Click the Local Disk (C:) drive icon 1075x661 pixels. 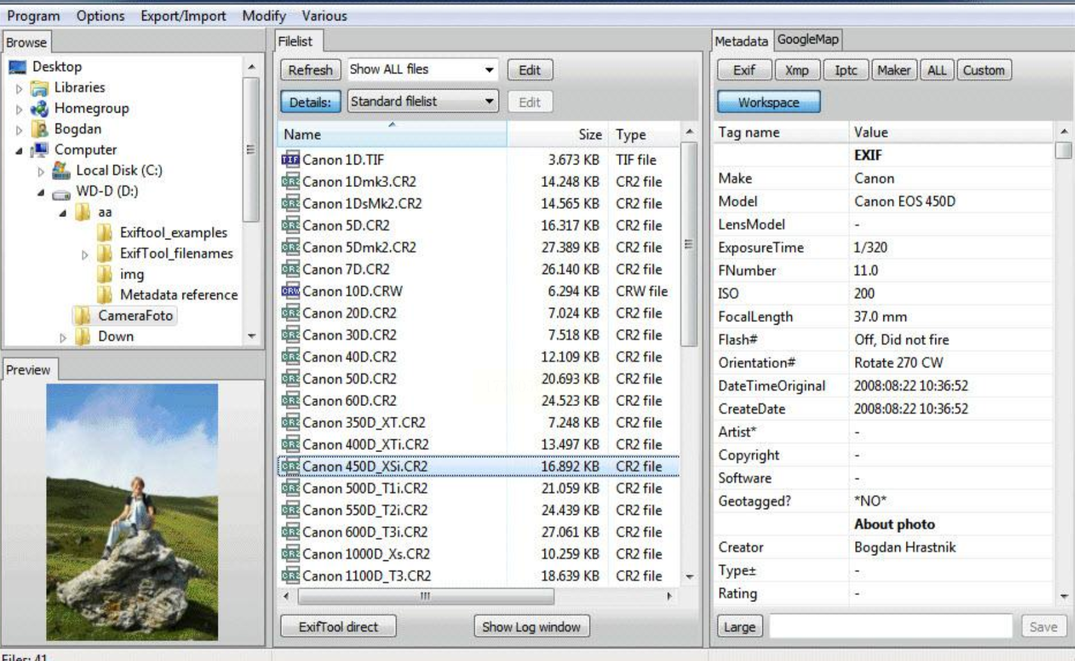[62, 170]
